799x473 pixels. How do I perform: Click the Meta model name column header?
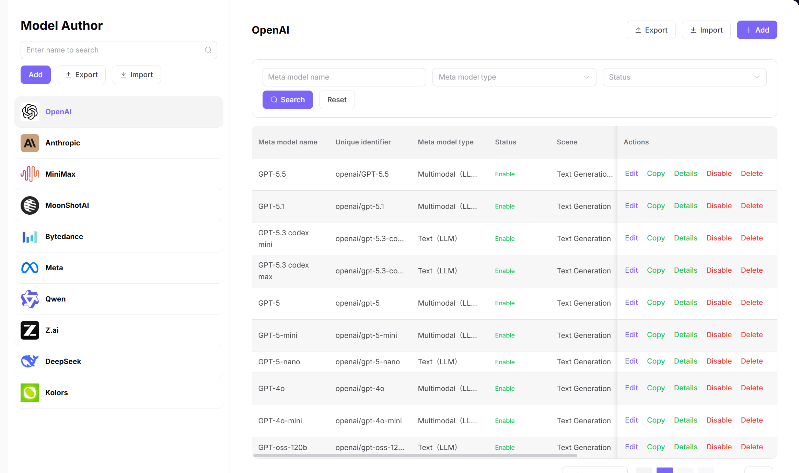pyautogui.click(x=288, y=142)
